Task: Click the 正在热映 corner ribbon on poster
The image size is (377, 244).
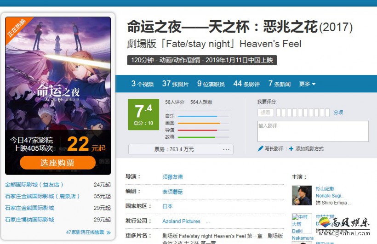Action: tap(17, 28)
